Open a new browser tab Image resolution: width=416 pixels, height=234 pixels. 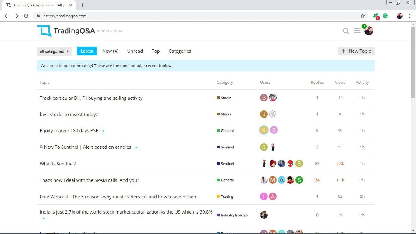[x=82, y=5]
